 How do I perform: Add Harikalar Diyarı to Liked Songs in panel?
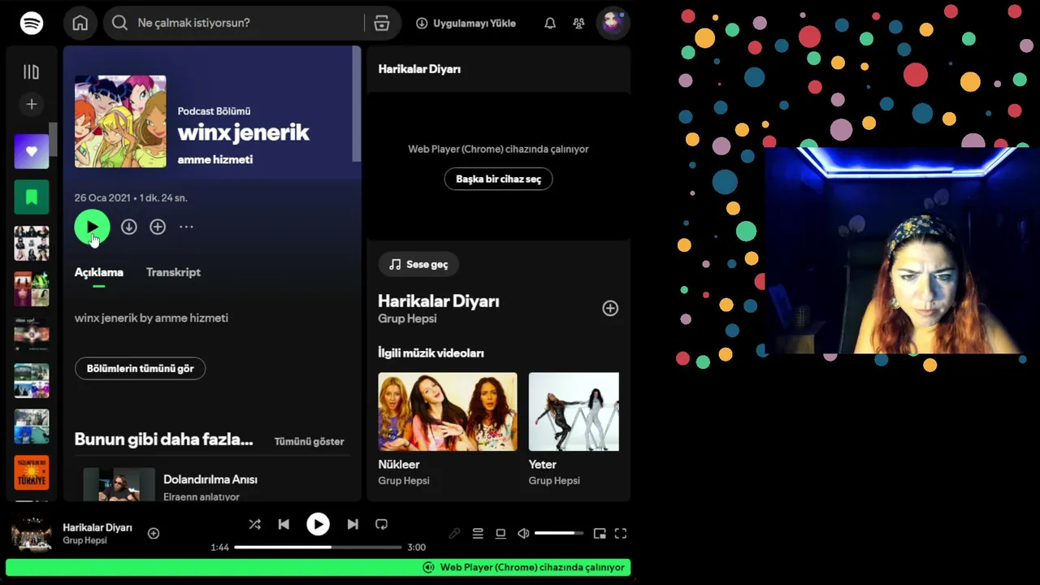pyautogui.click(x=610, y=308)
